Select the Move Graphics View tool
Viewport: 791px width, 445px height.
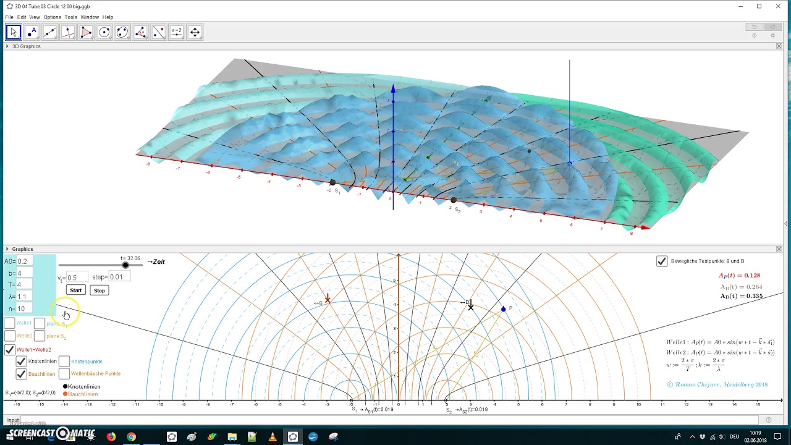(x=195, y=32)
